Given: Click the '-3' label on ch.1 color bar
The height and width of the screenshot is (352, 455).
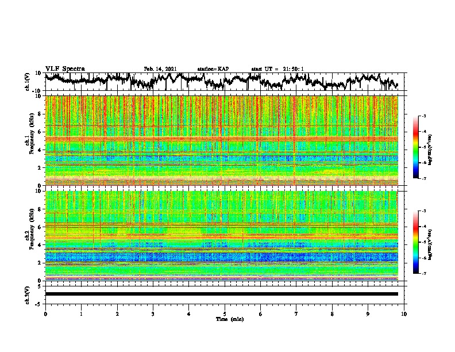Looking at the screenshot, I should (423, 116).
